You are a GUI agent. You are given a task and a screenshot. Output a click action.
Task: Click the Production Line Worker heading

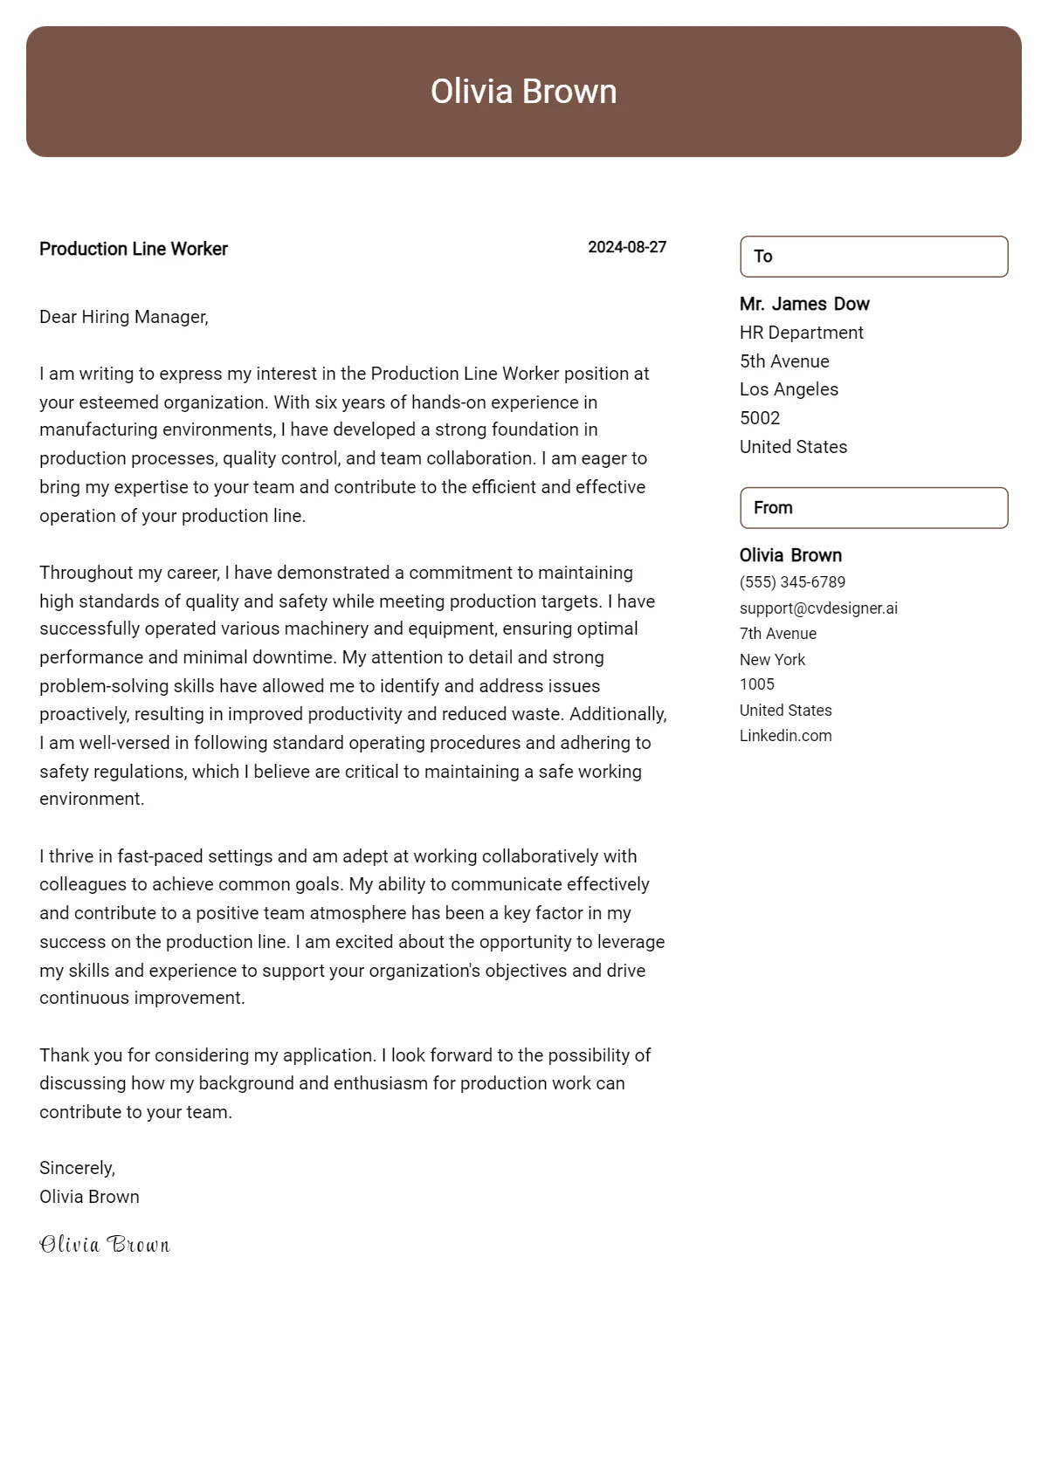134,249
